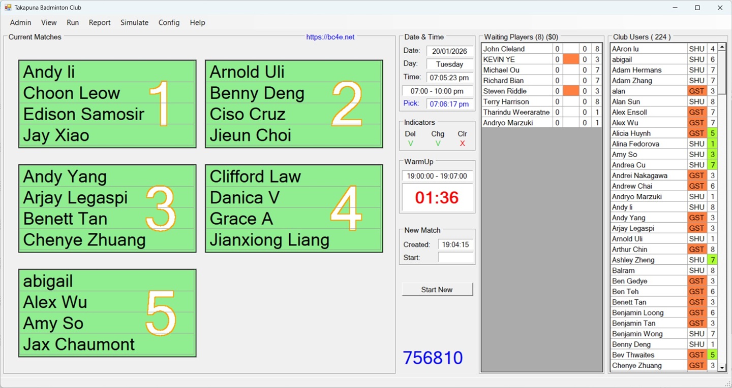This screenshot has height=388, width=732.
Task: Select Jieun Choi on court 2
Action: coord(251,135)
